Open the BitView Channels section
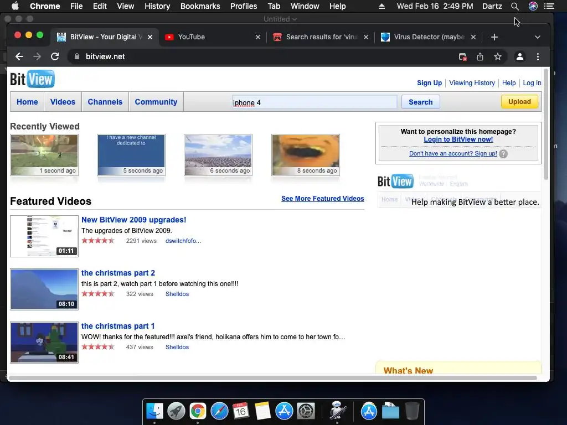 tap(105, 102)
